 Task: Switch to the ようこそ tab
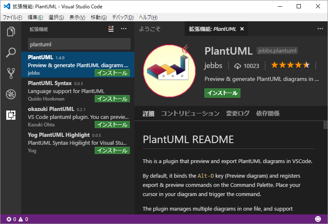pyautogui.click(x=150, y=29)
